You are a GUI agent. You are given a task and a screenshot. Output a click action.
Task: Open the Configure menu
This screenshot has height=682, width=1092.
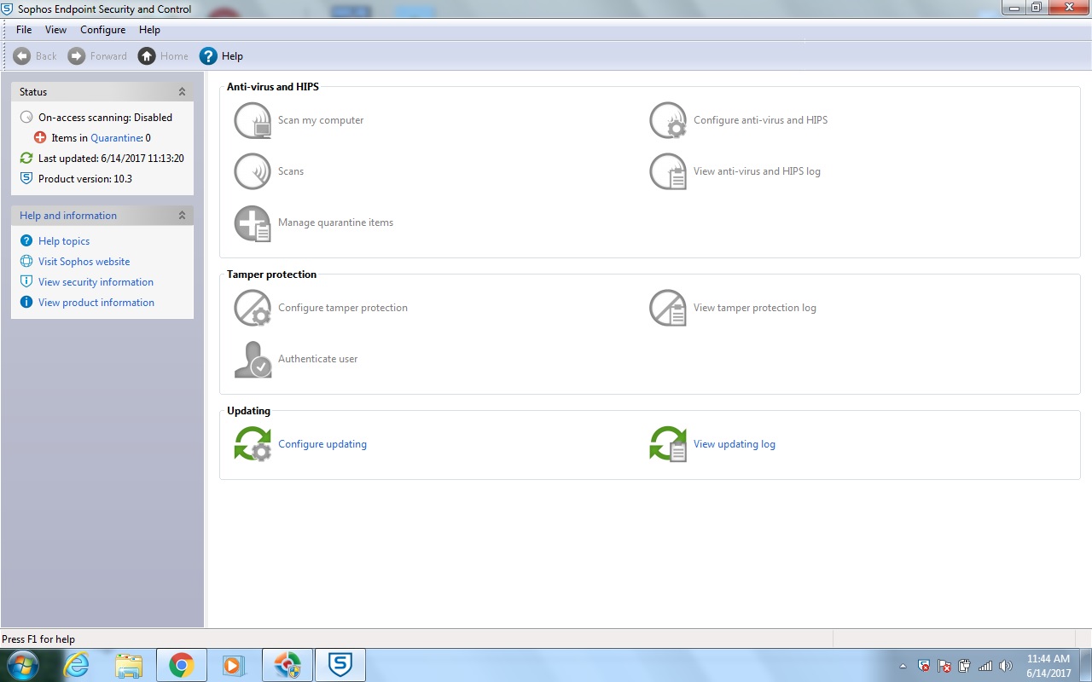pos(102,30)
